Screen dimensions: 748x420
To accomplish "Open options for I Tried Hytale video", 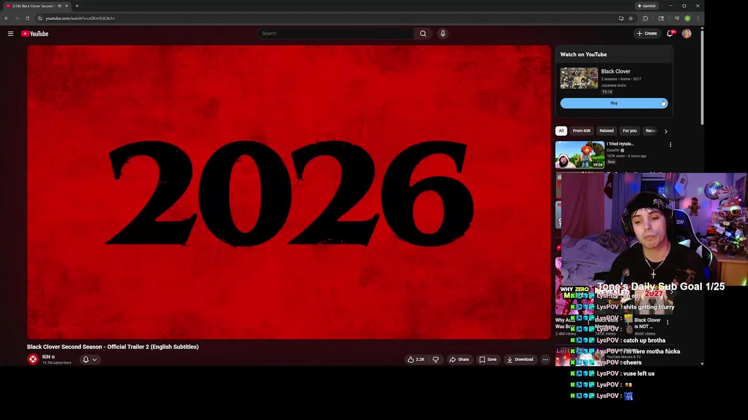I will coord(670,145).
